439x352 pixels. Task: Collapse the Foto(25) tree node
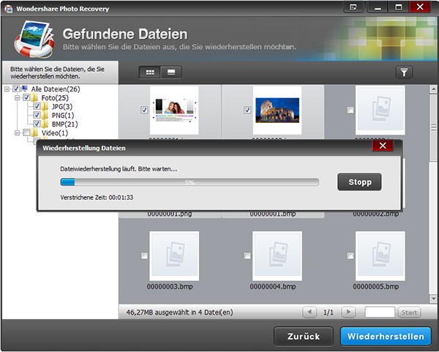pos(17,97)
